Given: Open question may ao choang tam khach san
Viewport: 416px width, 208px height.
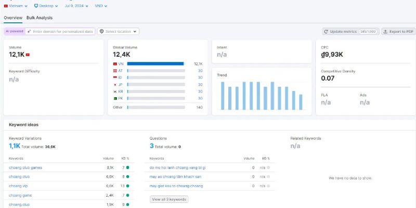Looking at the screenshot, I should click(x=175, y=177).
